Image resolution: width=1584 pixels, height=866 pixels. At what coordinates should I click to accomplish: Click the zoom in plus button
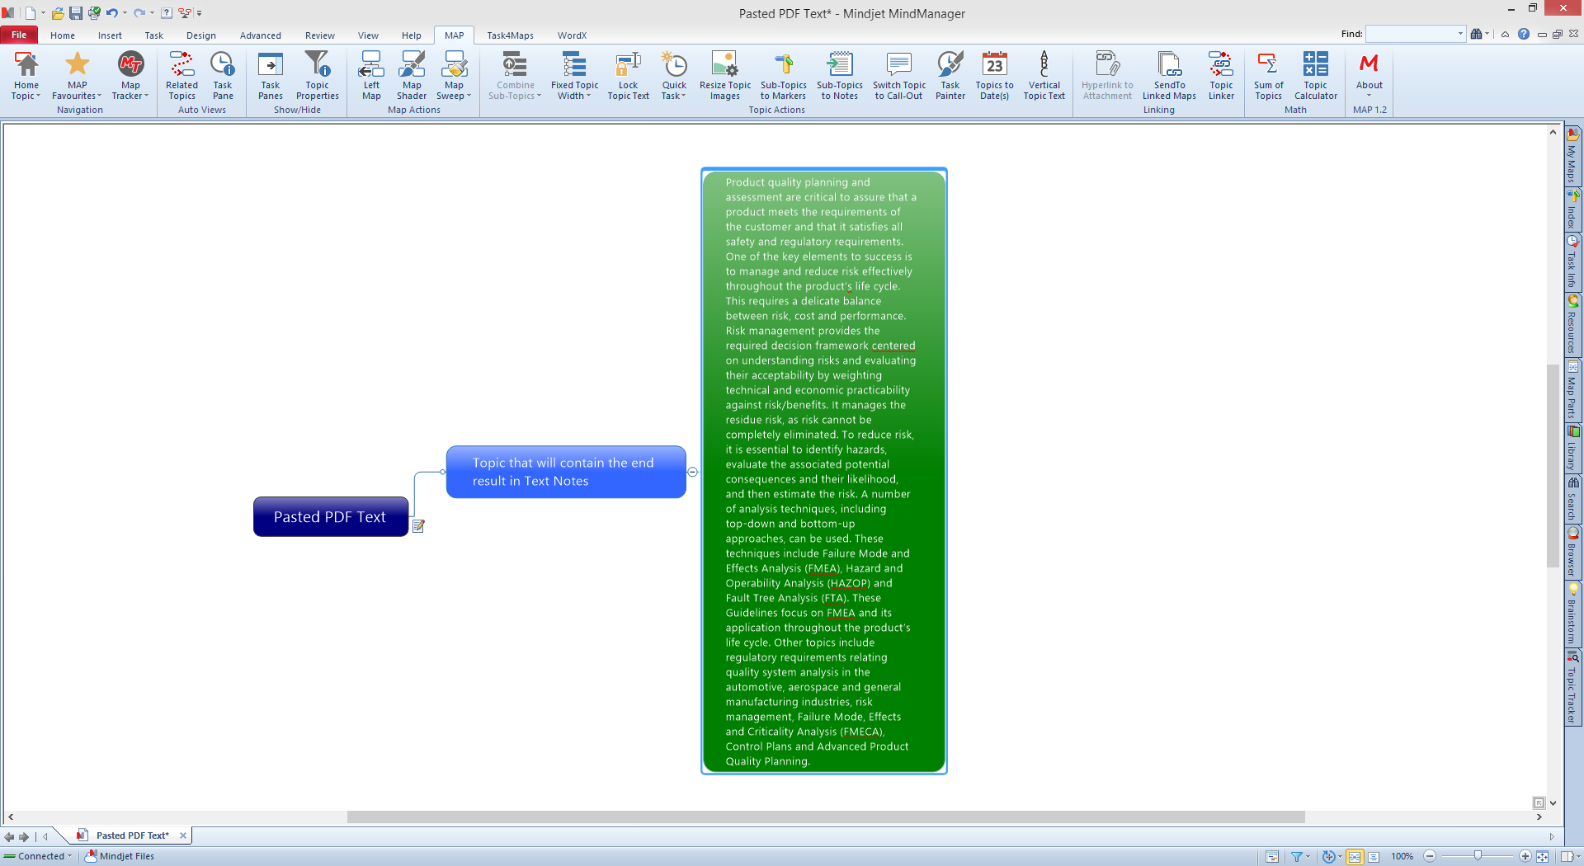click(x=1525, y=856)
